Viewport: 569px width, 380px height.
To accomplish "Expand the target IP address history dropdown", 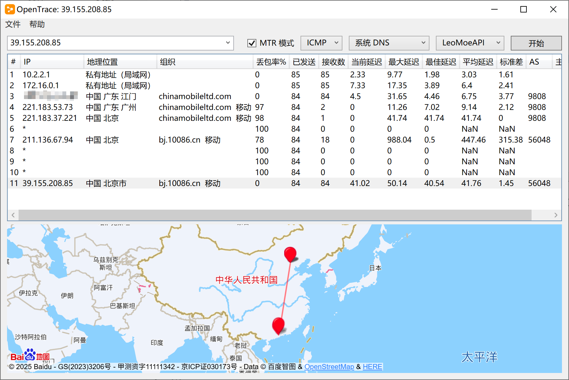I will click(x=228, y=43).
